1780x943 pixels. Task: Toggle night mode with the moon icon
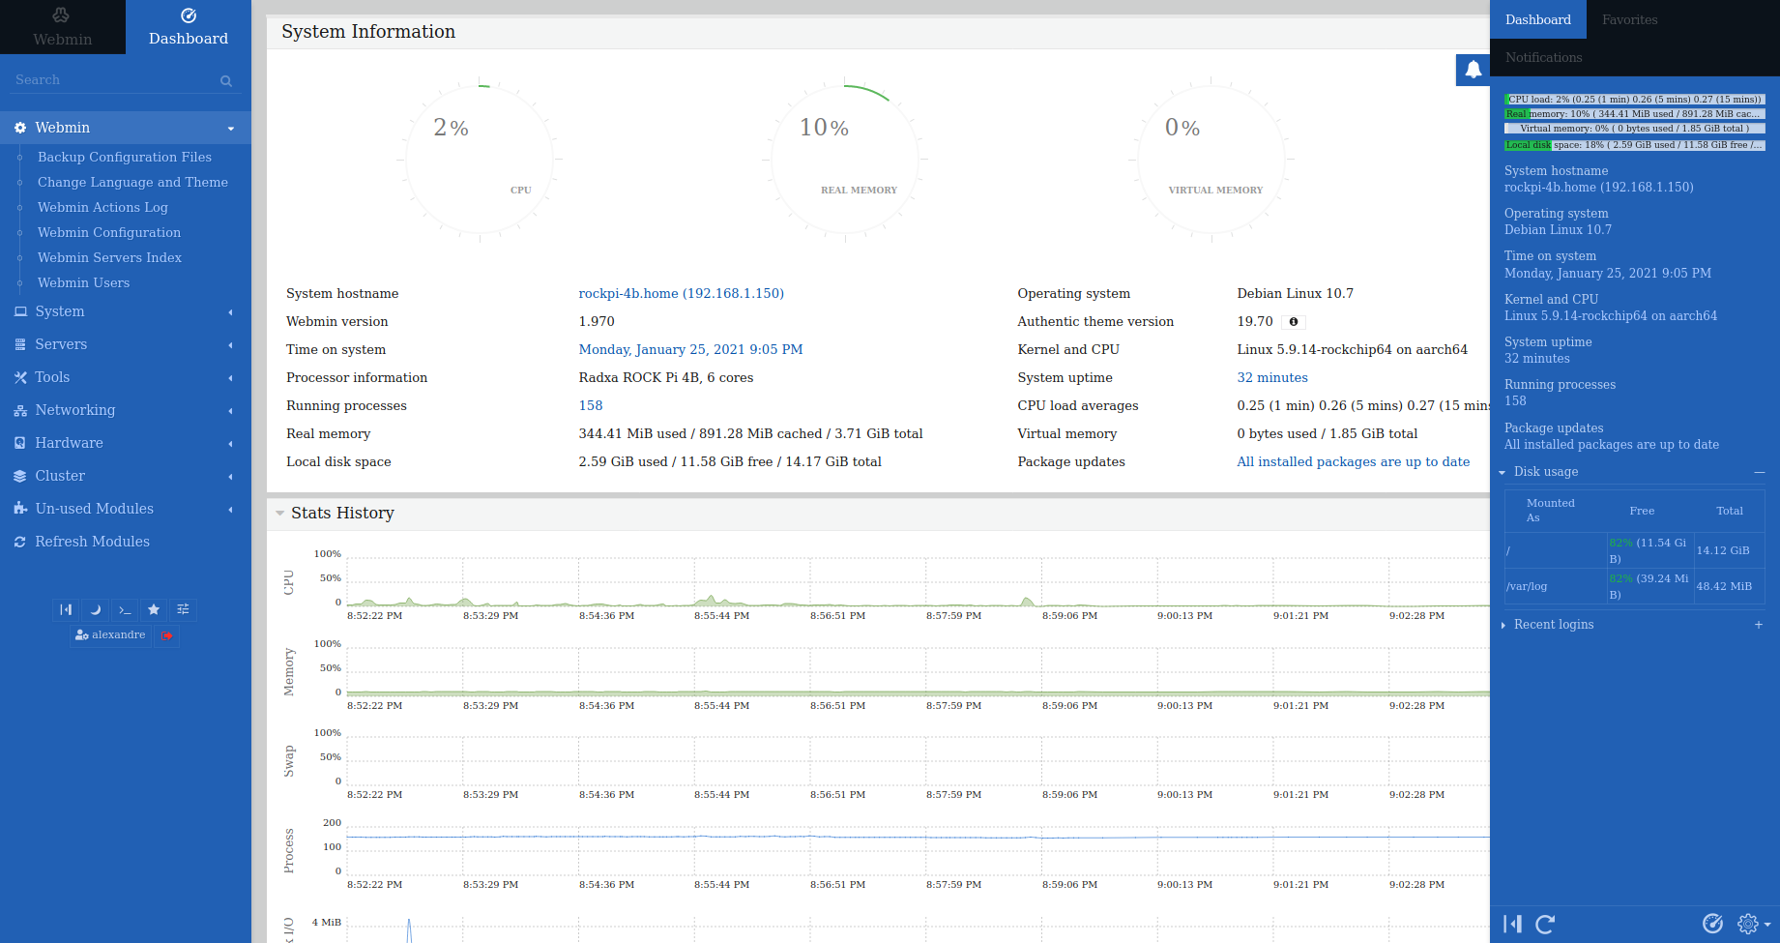(95, 609)
